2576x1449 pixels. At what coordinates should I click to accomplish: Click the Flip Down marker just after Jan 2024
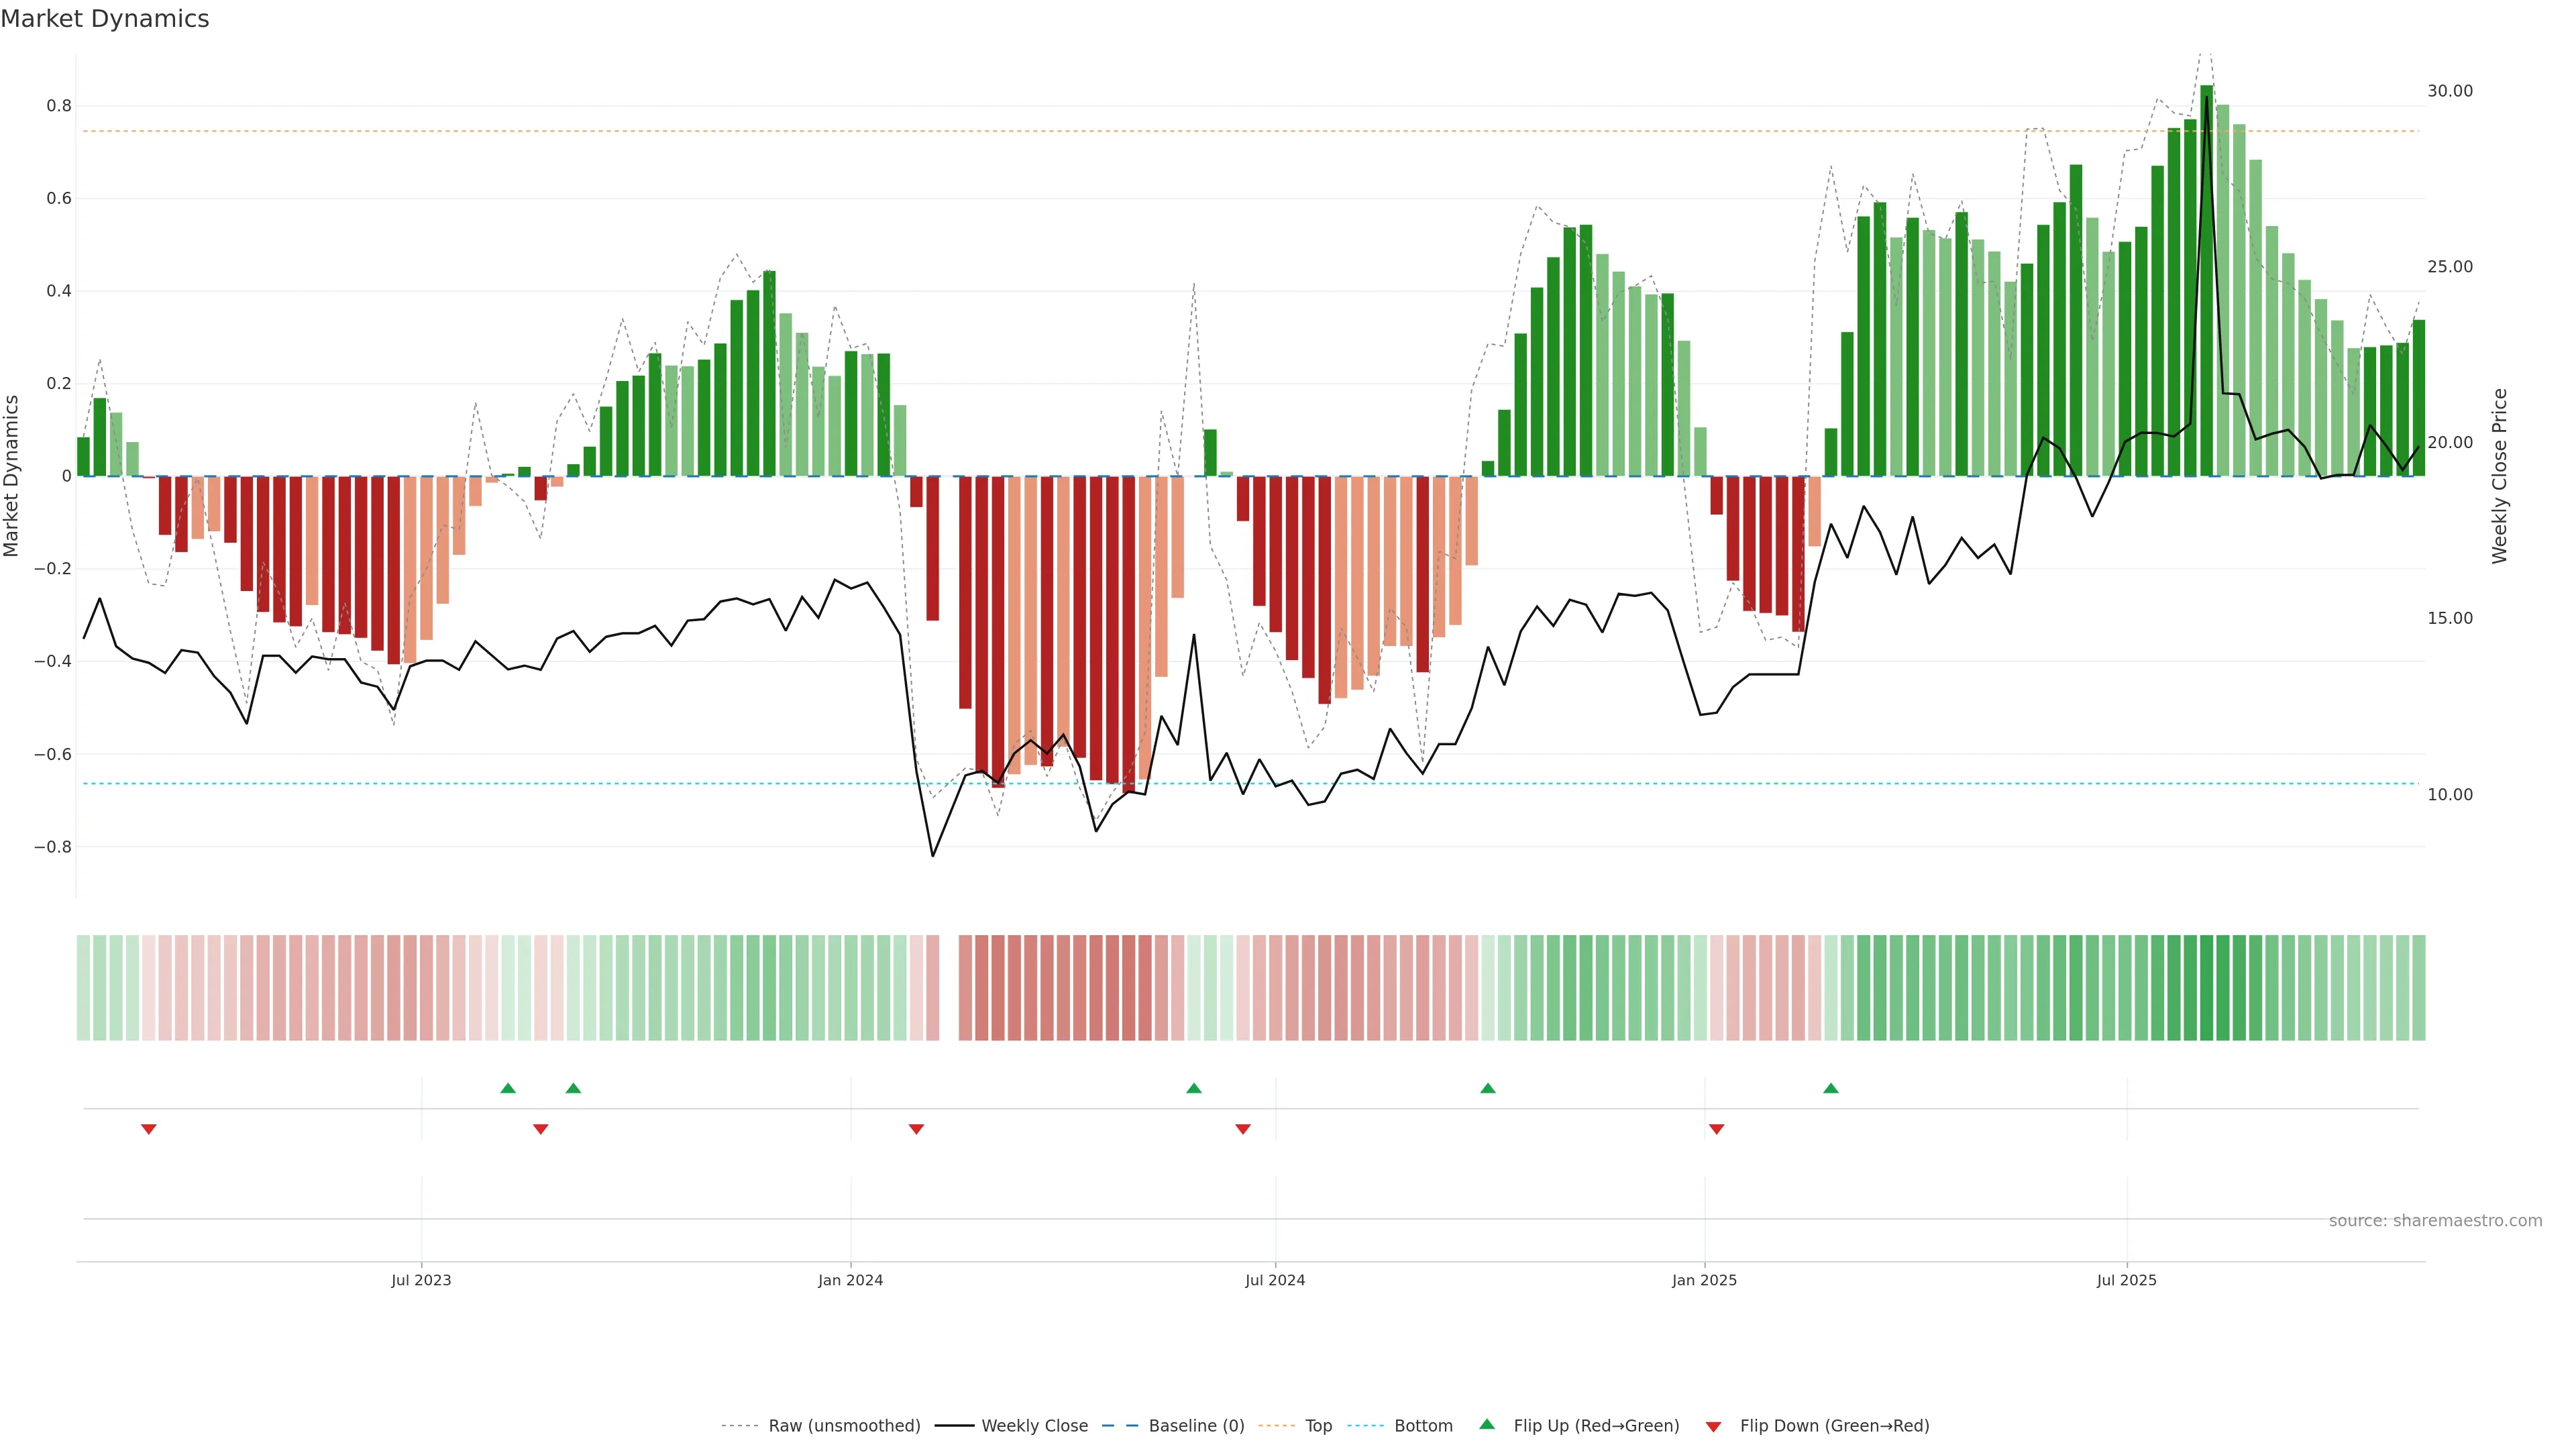[916, 1129]
